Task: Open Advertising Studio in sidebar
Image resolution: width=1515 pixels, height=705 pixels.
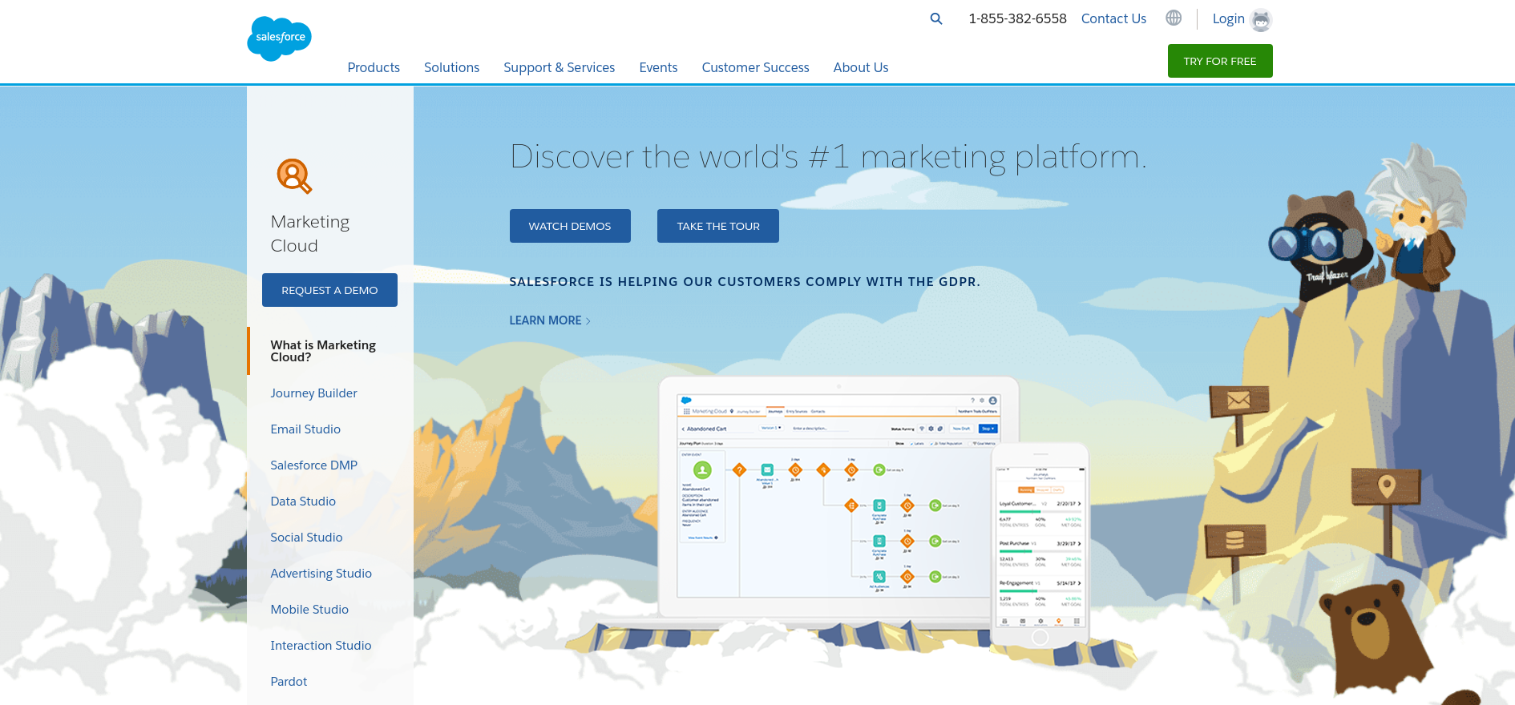Action: (321, 574)
